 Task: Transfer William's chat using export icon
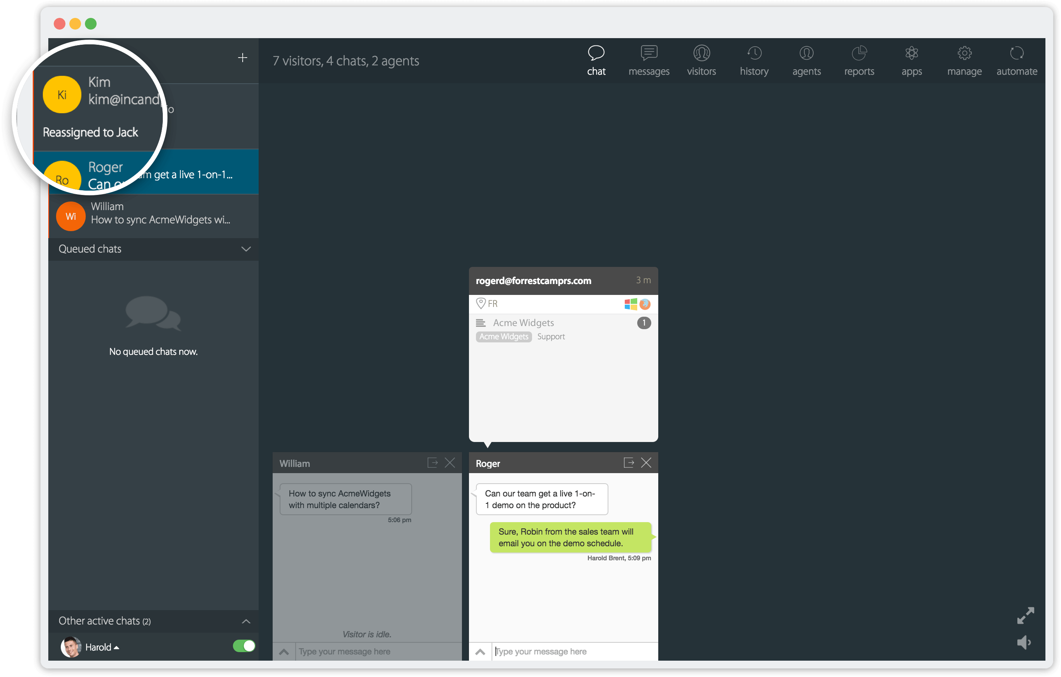(433, 463)
